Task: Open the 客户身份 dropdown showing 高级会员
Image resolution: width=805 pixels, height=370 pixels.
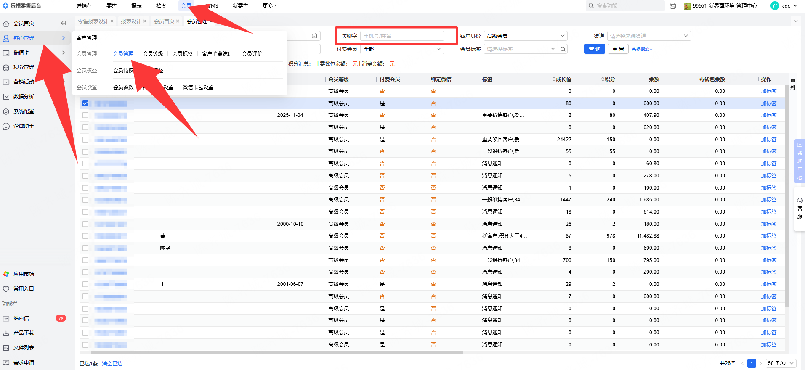Action: pos(525,36)
